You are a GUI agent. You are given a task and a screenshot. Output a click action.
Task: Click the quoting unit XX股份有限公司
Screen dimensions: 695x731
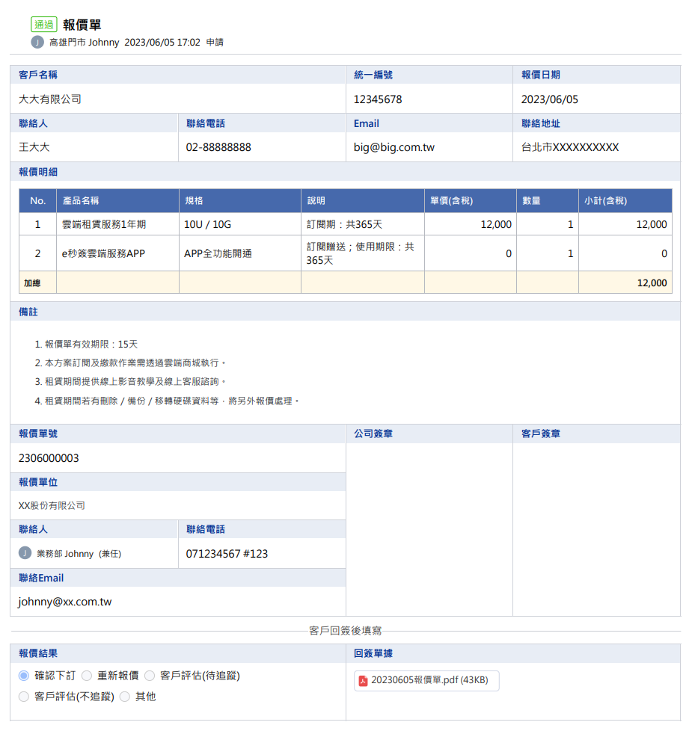(52, 505)
